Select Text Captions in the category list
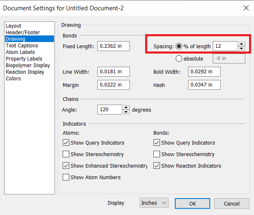Image resolution: width=254 pixels, height=215 pixels. click(22, 46)
